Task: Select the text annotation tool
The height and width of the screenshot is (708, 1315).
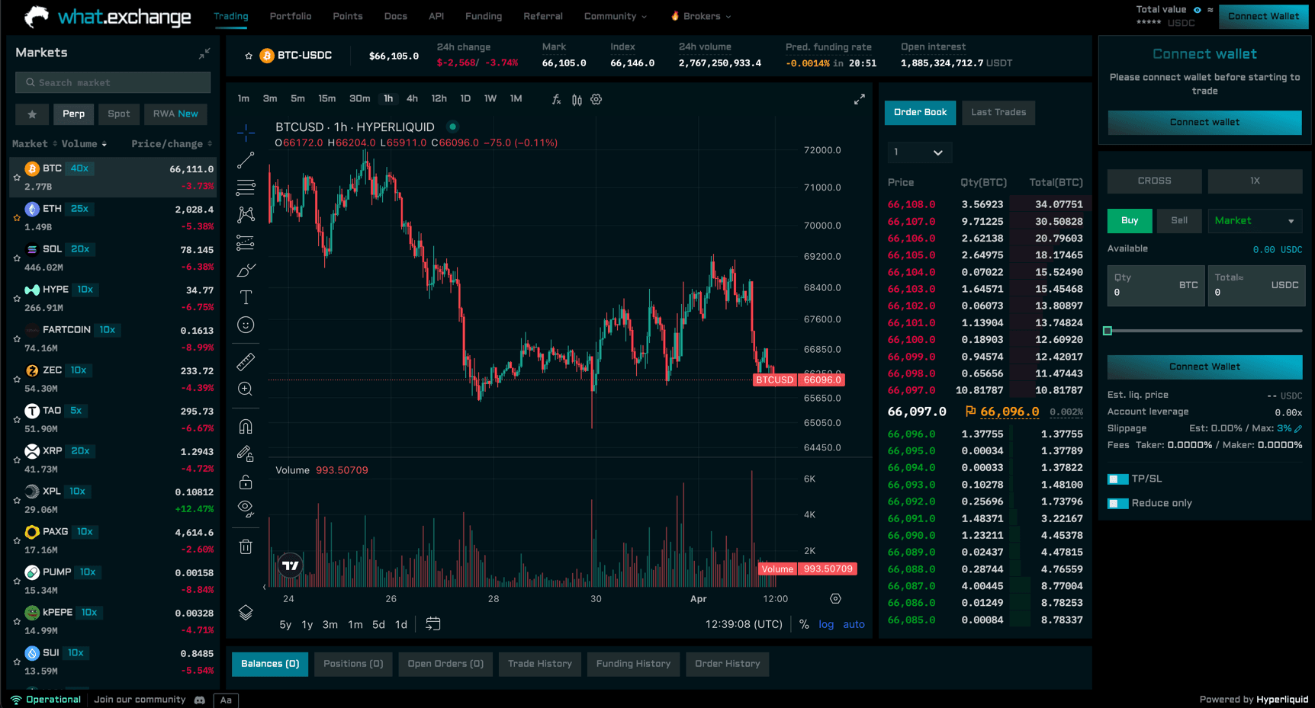Action: pyautogui.click(x=246, y=297)
